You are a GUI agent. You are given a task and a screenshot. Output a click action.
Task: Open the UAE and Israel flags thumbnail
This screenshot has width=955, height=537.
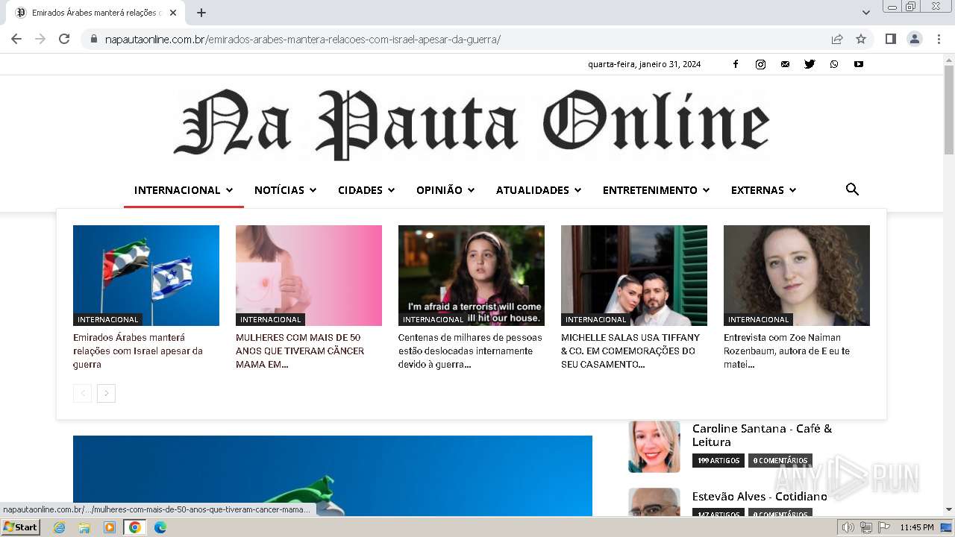coord(146,275)
